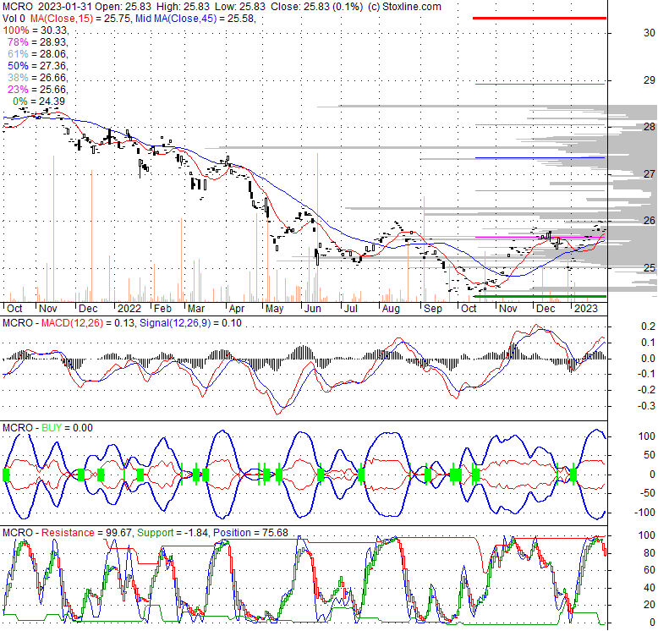Click the Mar label on time axis
Image resolution: width=658 pixels, height=631 pixels.
pyautogui.click(x=196, y=309)
